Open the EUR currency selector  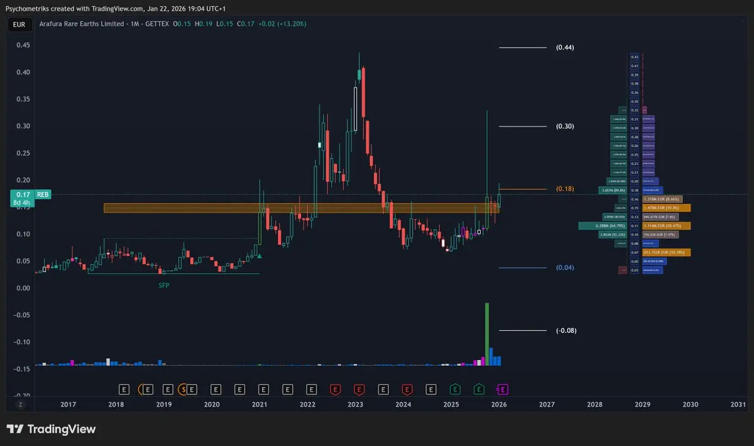pyautogui.click(x=19, y=24)
